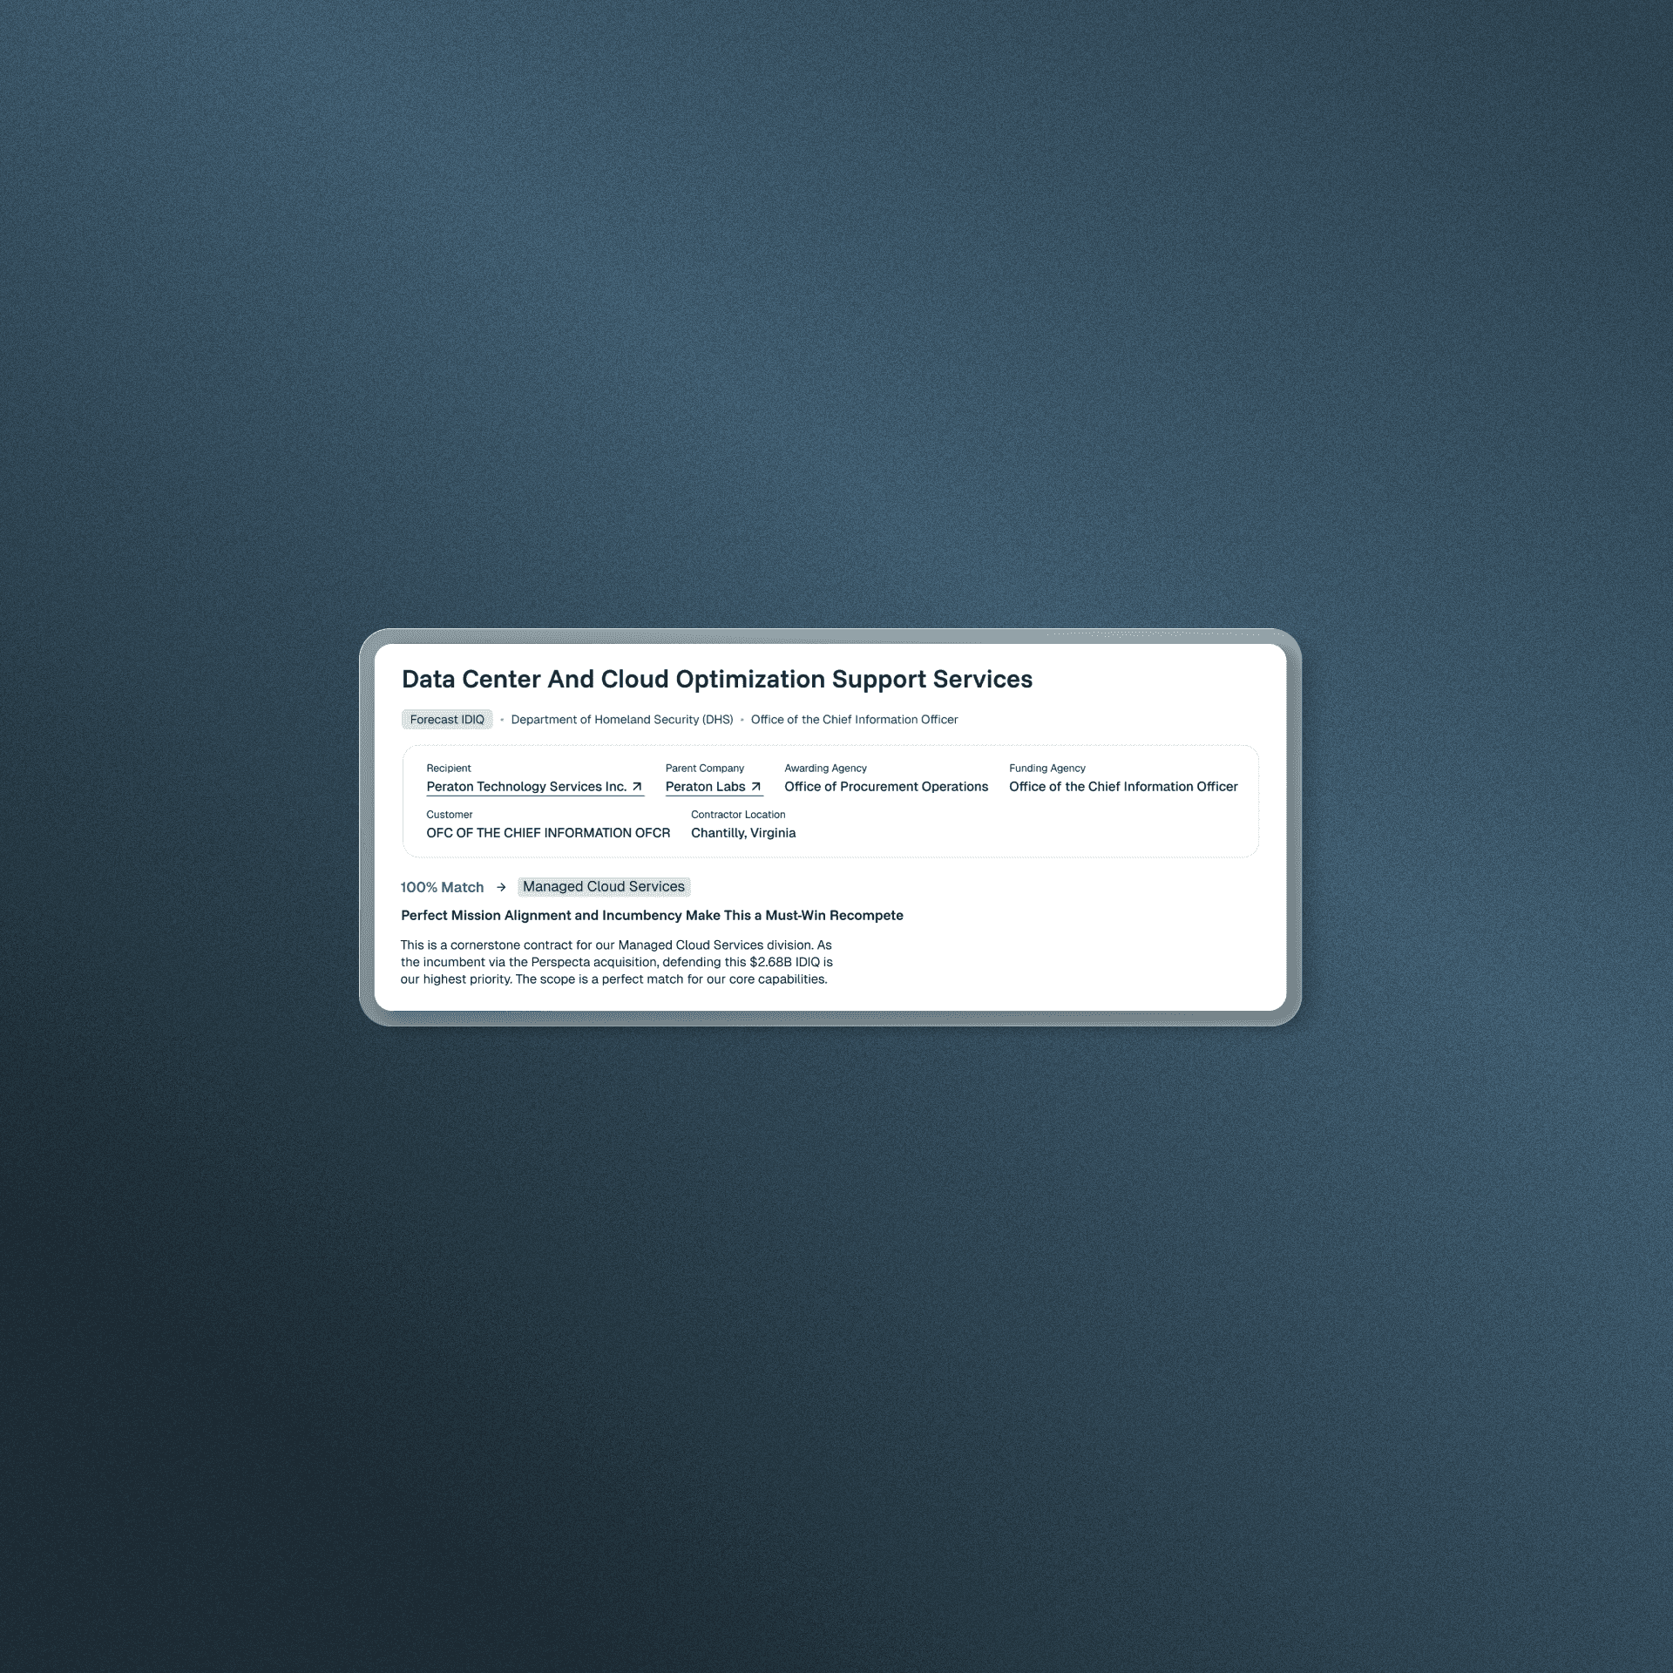
Task: Click the Awarding Agency field label
Action: tap(825, 768)
